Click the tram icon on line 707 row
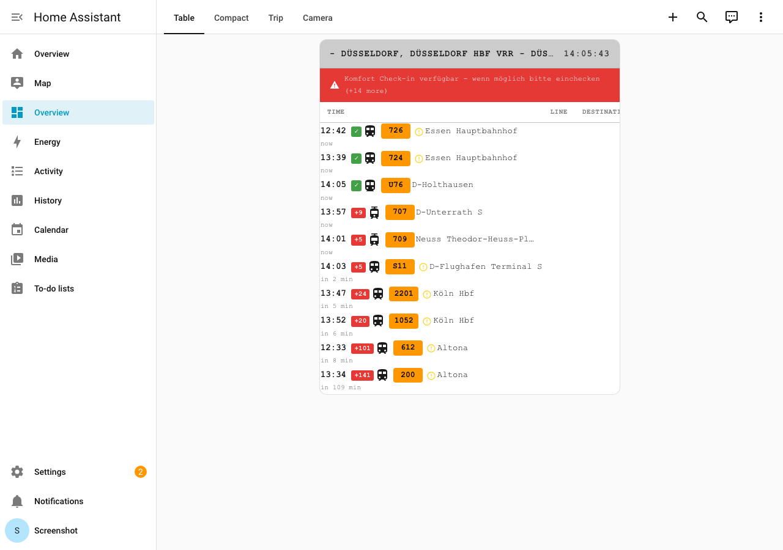The width and height of the screenshot is (783, 550). pyautogui.click(x=374, y=212)
